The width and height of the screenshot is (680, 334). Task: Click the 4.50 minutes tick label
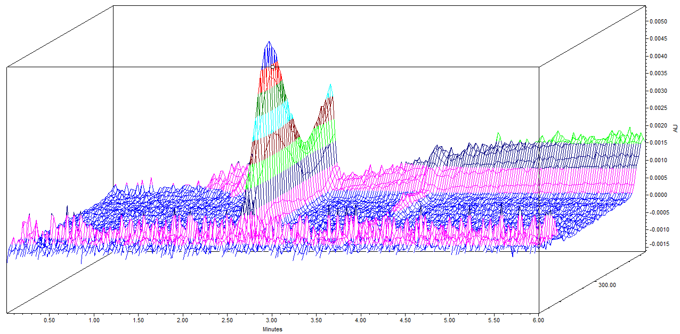tap(405, 321)
